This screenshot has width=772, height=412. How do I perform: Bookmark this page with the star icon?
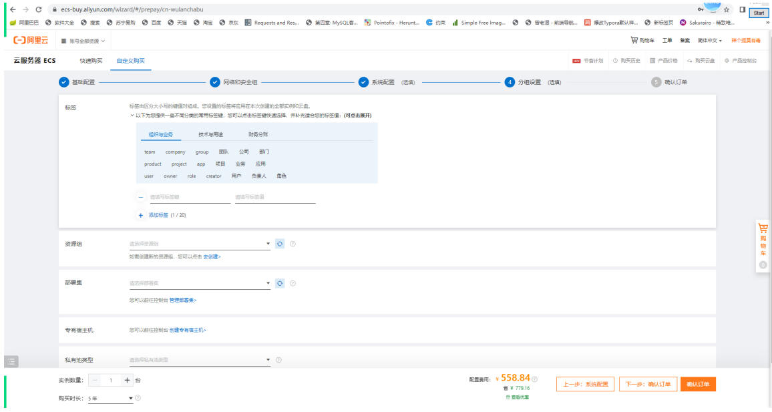click(726, 9)
